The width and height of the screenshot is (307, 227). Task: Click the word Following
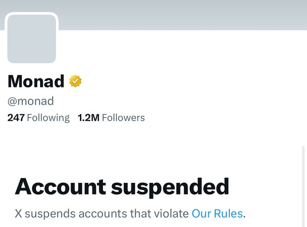48,118
